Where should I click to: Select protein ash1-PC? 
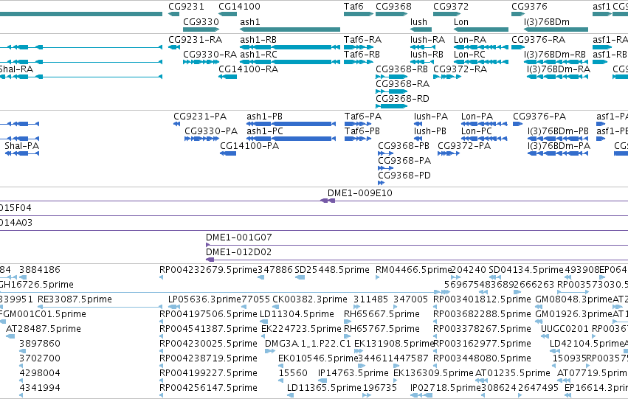[265, 131]
